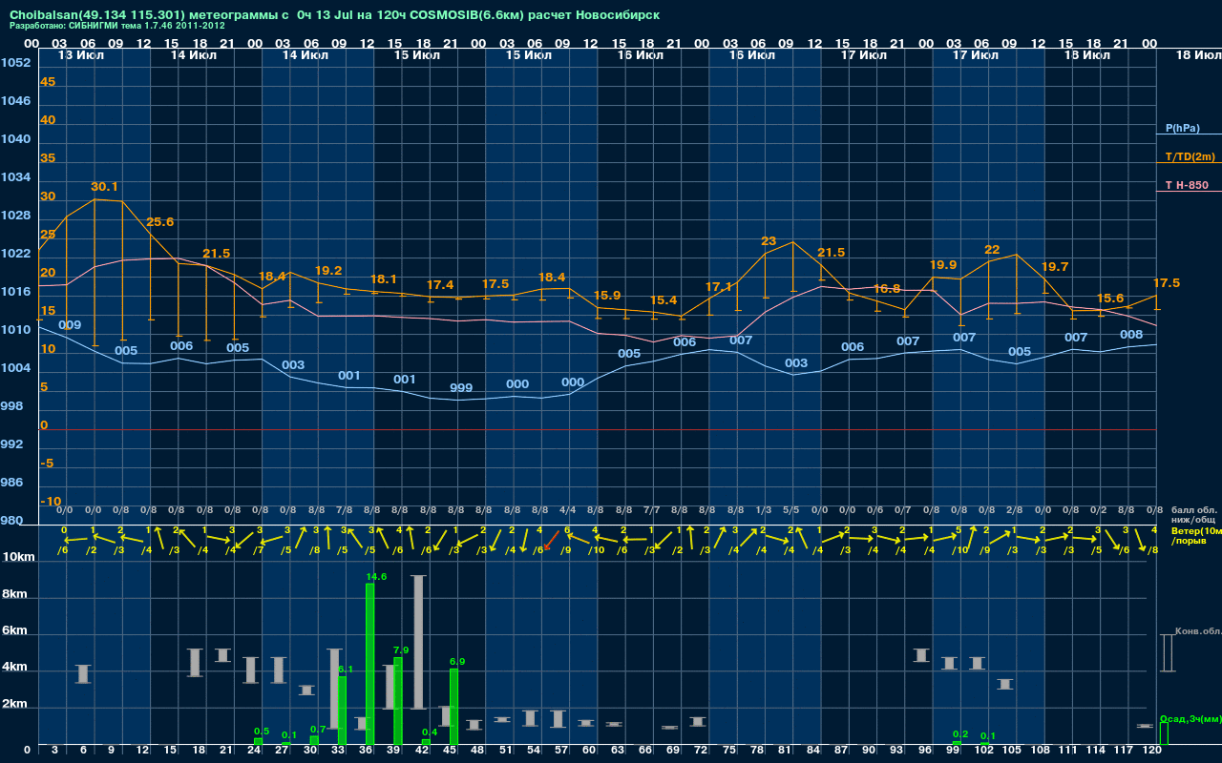Click the 009 pressure value label
Viewport: 1222px width, 763px height.
click(70, 325)
